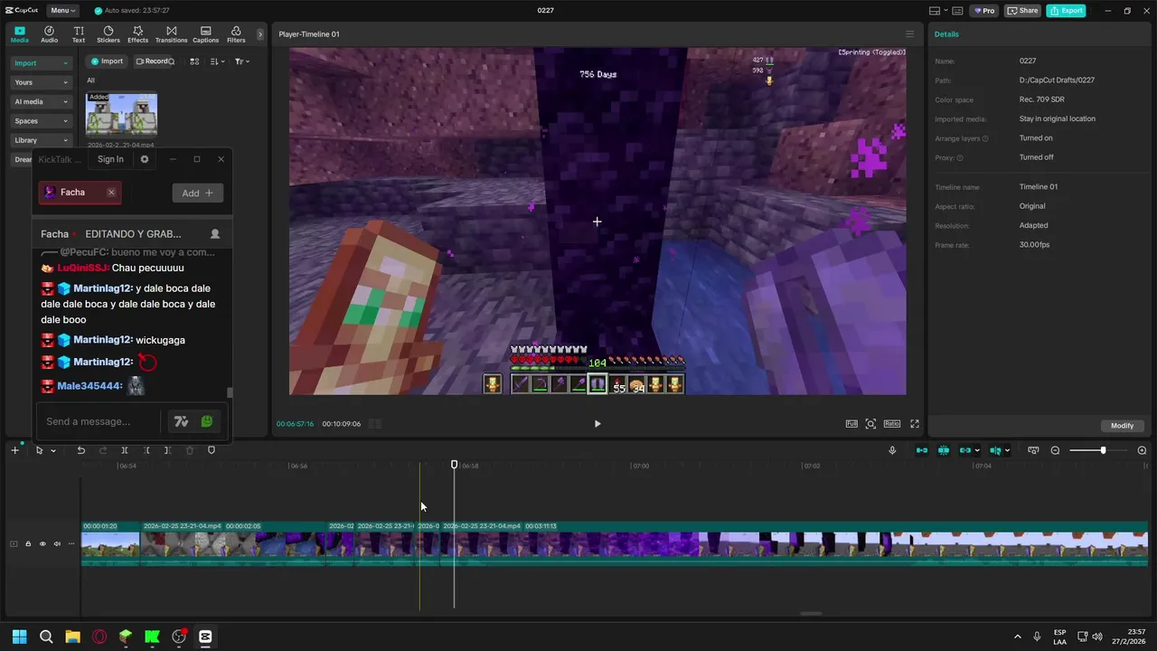Lock the main video track
This screenshot has height=651, width=1157.
pyautogui.click(x=28, y=544)
